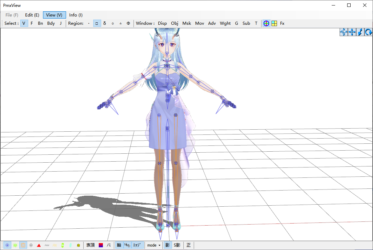The image size is (373, 250).
Task: Toggle the yellow joint cube icon
Action: point(78,245)
